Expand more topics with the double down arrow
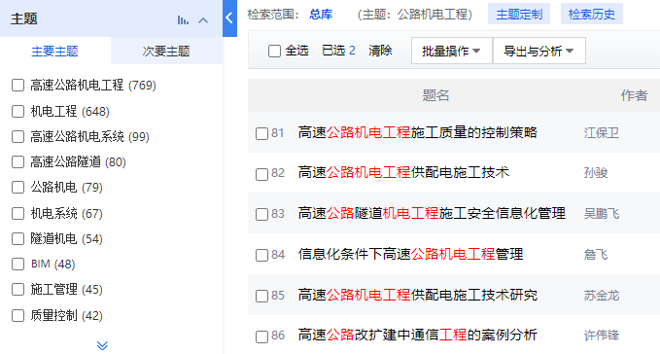 (x=102, y=345)
